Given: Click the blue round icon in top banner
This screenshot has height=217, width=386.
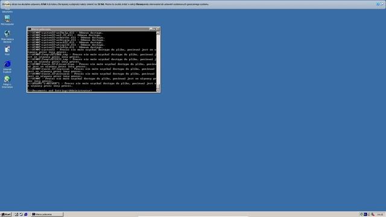Looking at the screenshot, I should tap(378, 4).
